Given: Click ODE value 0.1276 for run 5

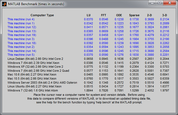Looking at the screenshot, I should click(x=119, y=55).
